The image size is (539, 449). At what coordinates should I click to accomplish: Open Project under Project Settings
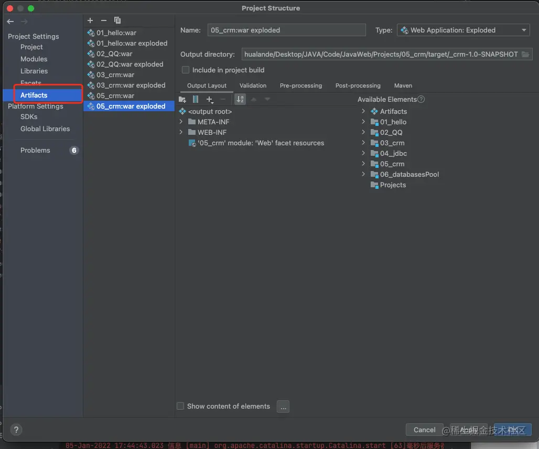(x=31, y=47)
